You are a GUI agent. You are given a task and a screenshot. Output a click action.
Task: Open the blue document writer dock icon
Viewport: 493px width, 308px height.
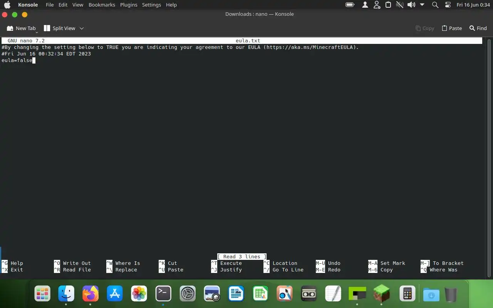click(236, 294)
